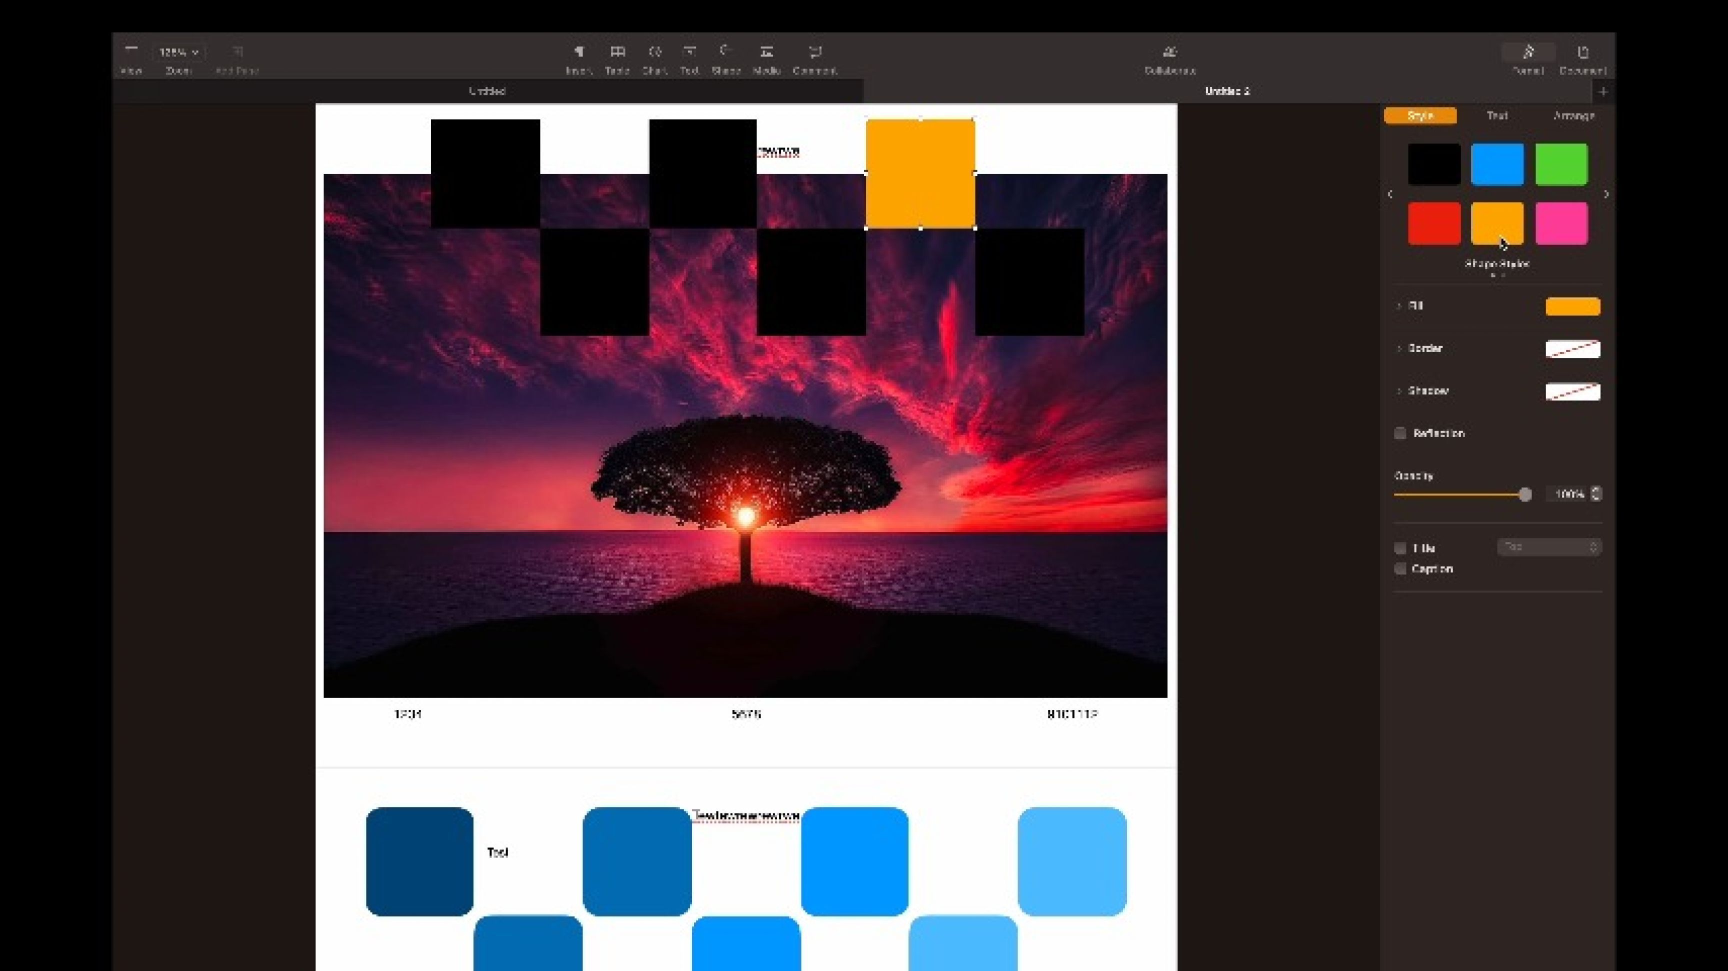Click the Opacity percentage field

(1567, 494)
